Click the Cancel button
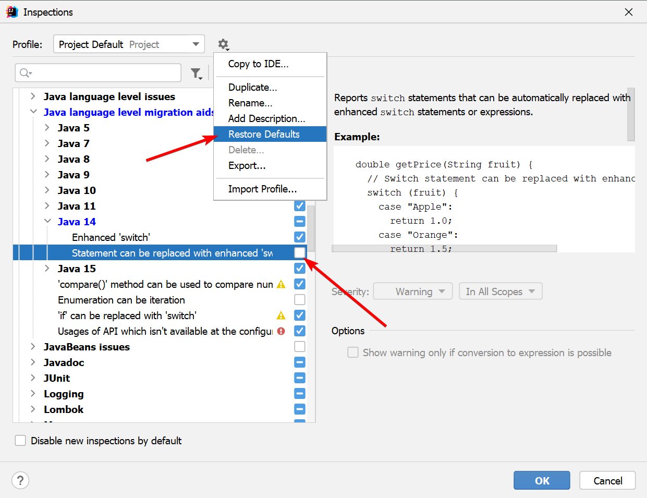 click(x=607, y=480)
